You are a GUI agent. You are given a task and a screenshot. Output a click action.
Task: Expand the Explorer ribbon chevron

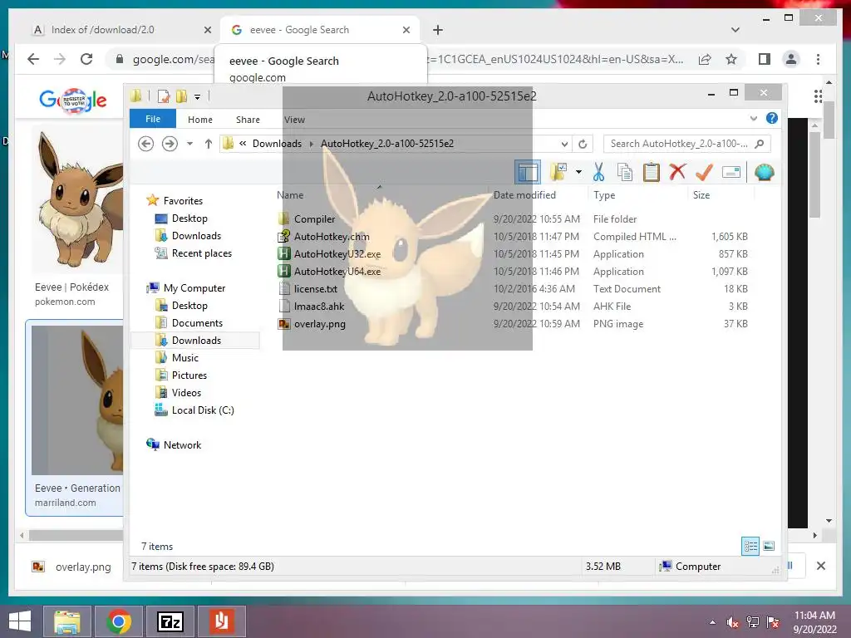(x=753, y=118)
